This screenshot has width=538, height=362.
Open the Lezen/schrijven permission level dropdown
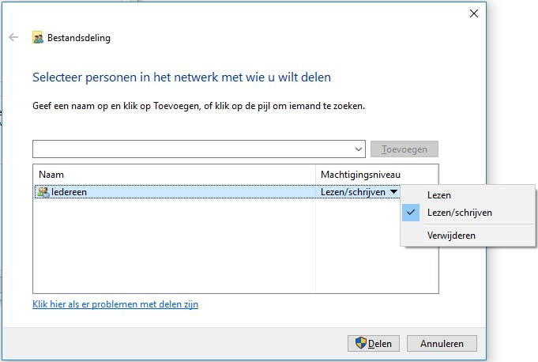coord(393,191)
